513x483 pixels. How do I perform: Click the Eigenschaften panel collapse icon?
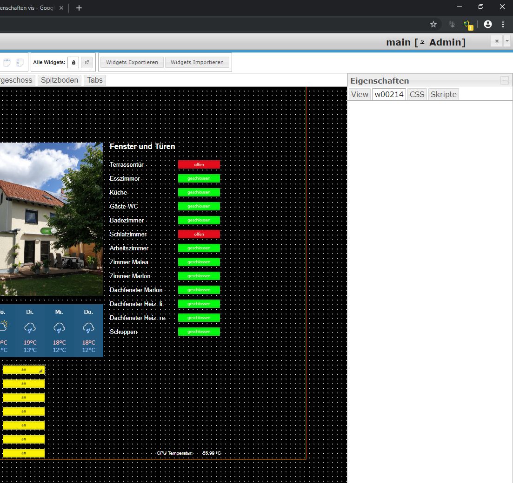pyautogui.click(x=504, y=81)
